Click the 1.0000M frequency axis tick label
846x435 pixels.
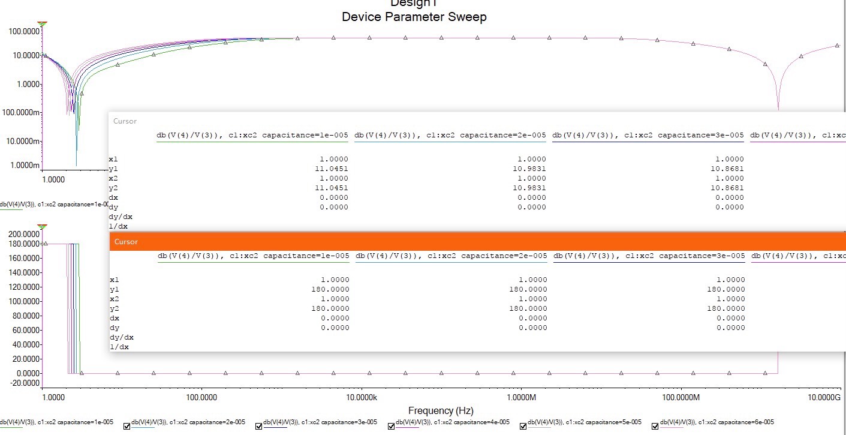(521, 397)
